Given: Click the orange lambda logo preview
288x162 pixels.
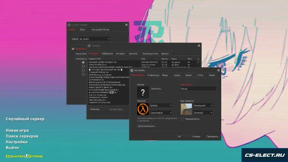Looking at the screenshot, I should [143, 109].
